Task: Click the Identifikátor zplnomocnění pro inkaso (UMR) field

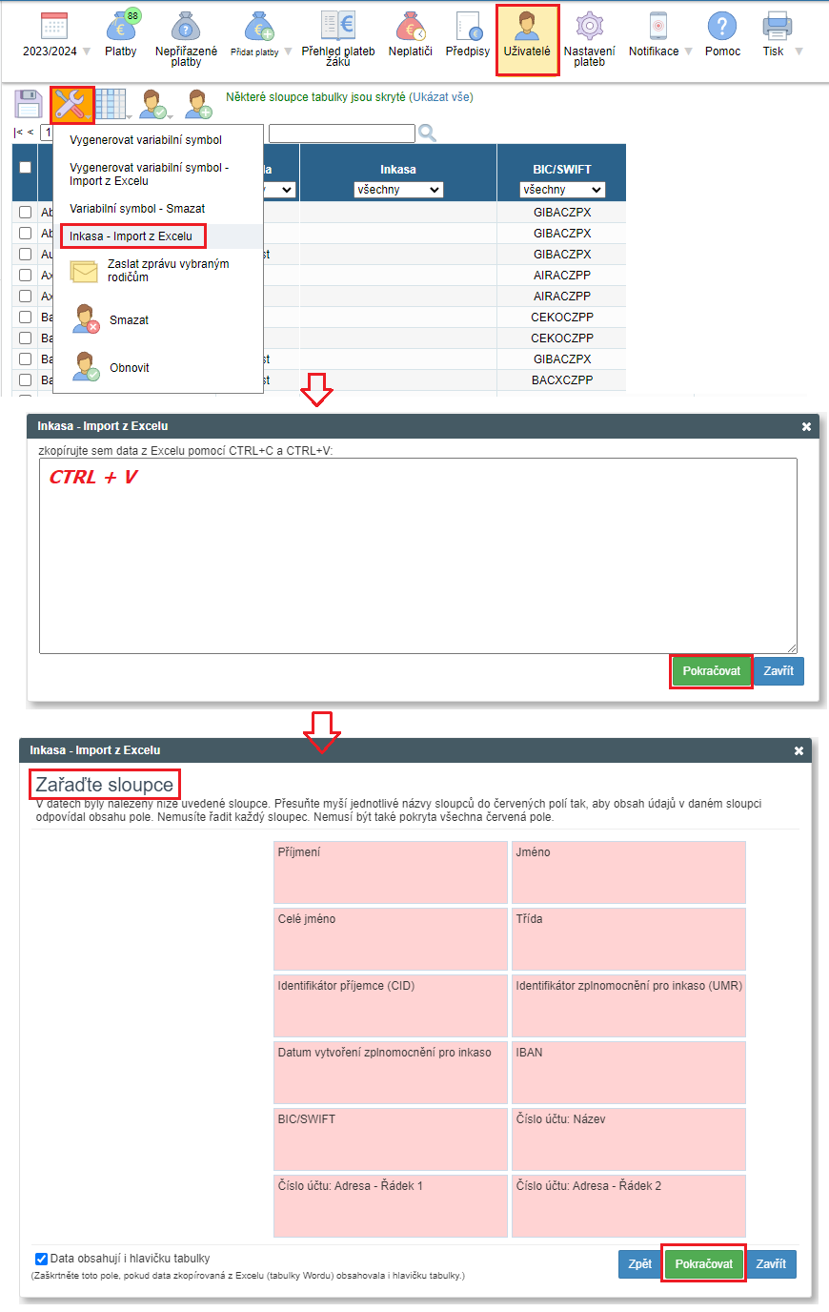Action: (629, 1006)
